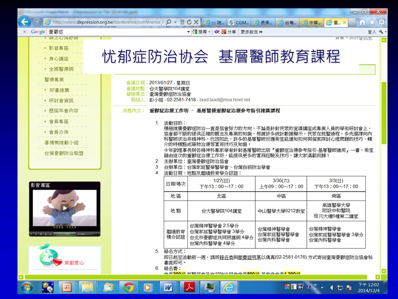This screenshot has width=398, height=299.
Task: Click the taad.taad@msa.hinet.net email link
Action: click(x=225, y=100)
